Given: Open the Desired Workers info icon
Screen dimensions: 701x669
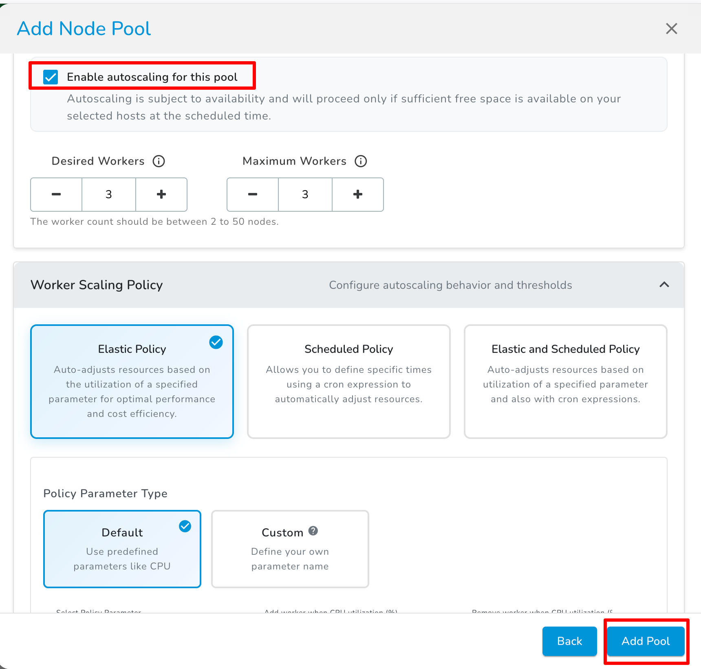Looking at the screenshot, I should pyautogui.click(x=159, y=161).
